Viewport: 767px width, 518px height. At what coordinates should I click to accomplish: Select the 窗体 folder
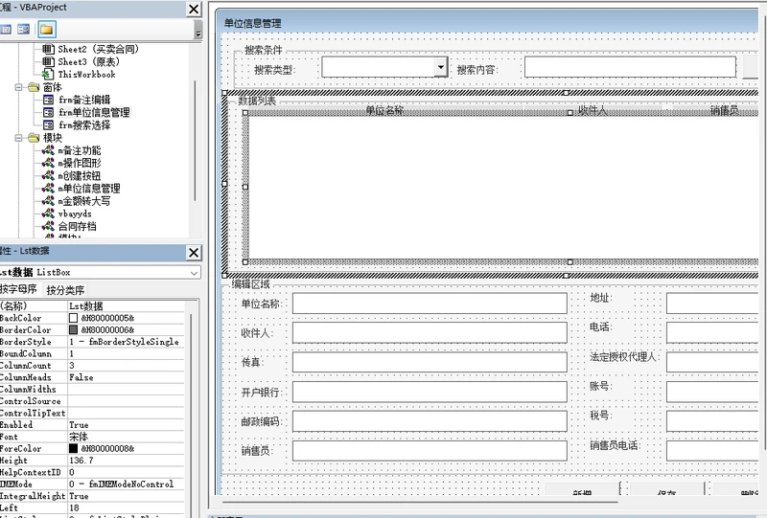tap(53, 87)
